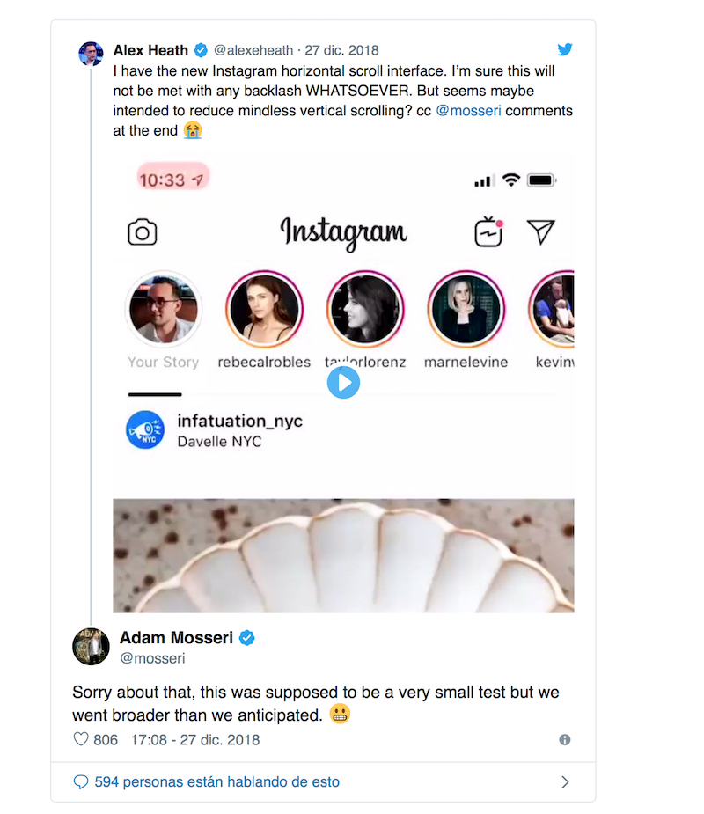
Task: Play the embedded video
Action: (343, 382)
